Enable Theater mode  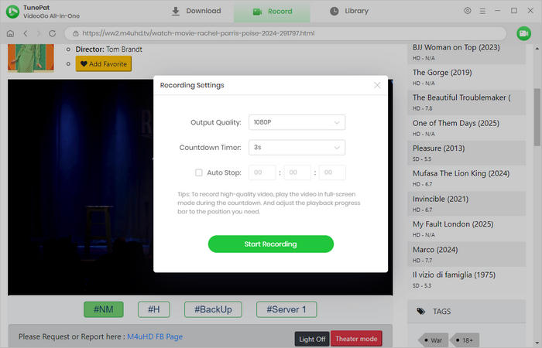(356, 339)
